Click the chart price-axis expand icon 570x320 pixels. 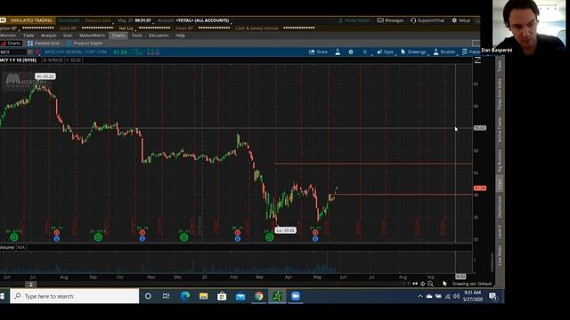pos(477,60)
